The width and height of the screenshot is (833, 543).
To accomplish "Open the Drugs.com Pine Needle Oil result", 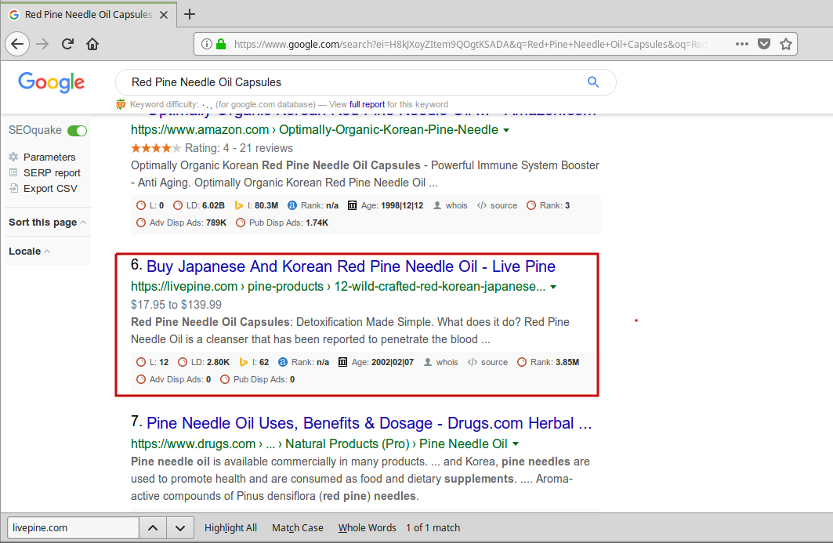I will 369,423.
